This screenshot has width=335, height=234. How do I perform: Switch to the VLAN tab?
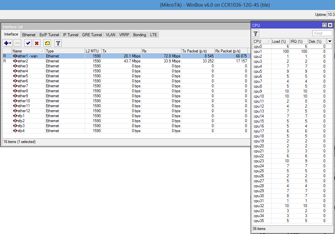click(110, 35)
